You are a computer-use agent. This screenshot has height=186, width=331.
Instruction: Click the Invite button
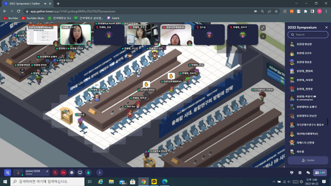[308, 160]
